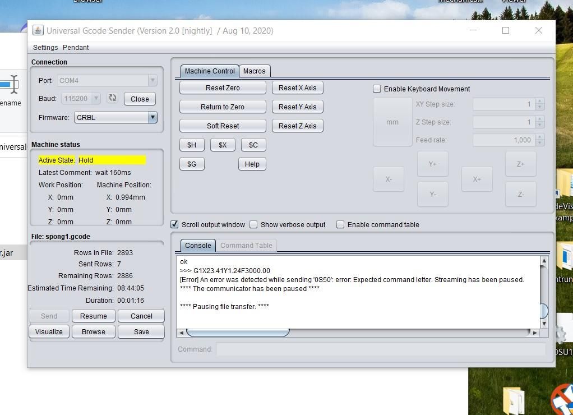The height and width of the screenshot is (415, 573).
Task: Open the Help button
Action: [x=252, y=164]
